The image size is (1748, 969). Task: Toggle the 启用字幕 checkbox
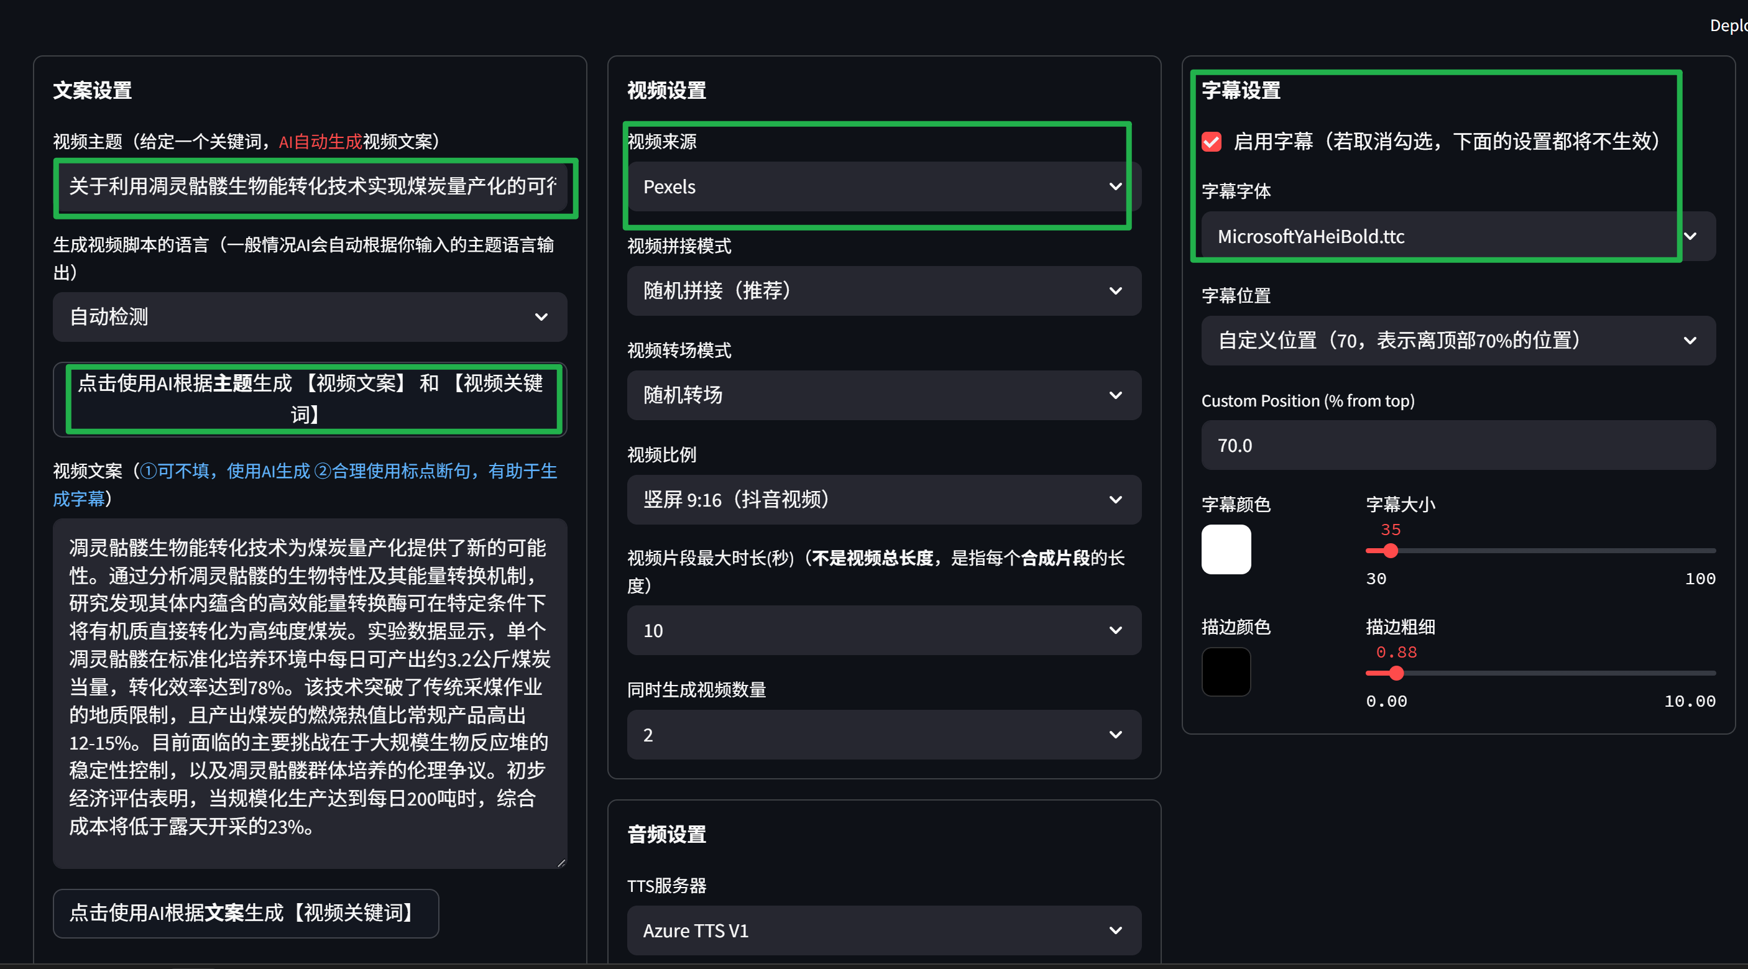click(x=1210, y=142)
